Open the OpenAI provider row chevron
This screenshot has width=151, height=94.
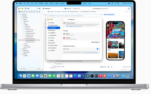(99, 34)
